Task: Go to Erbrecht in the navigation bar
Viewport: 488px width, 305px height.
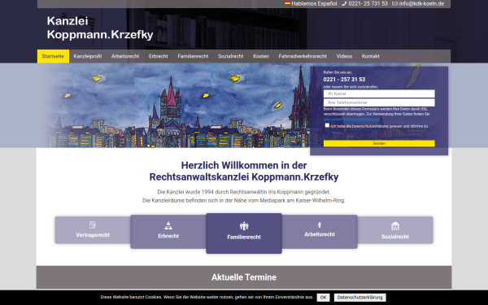Action: [158, 56]
